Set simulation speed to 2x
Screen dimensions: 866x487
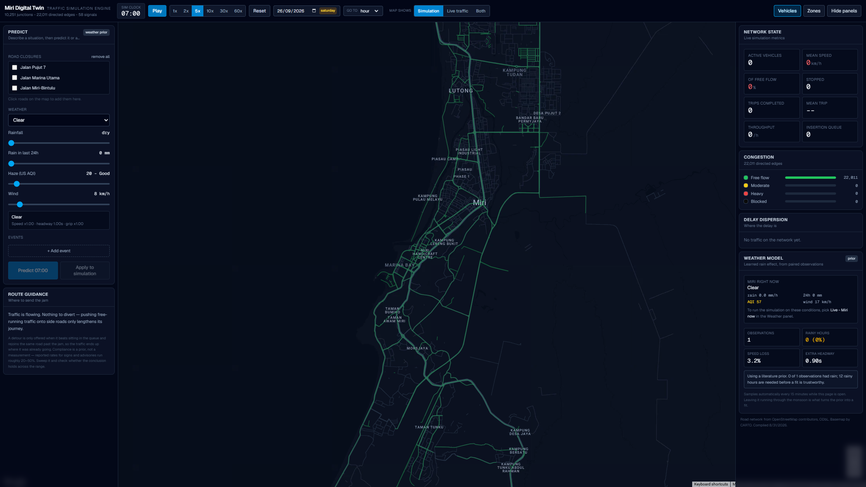(x=186, y=11)
